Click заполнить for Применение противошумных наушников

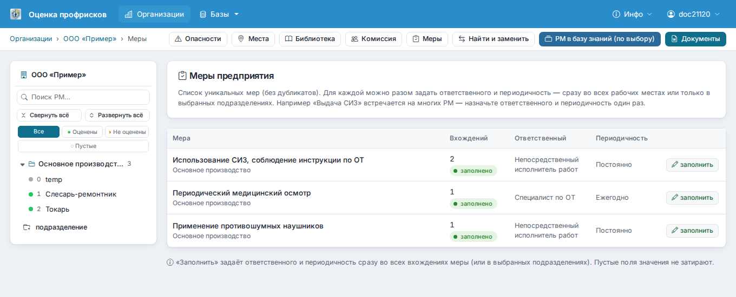pyautogui.click(x=692, y=231)
